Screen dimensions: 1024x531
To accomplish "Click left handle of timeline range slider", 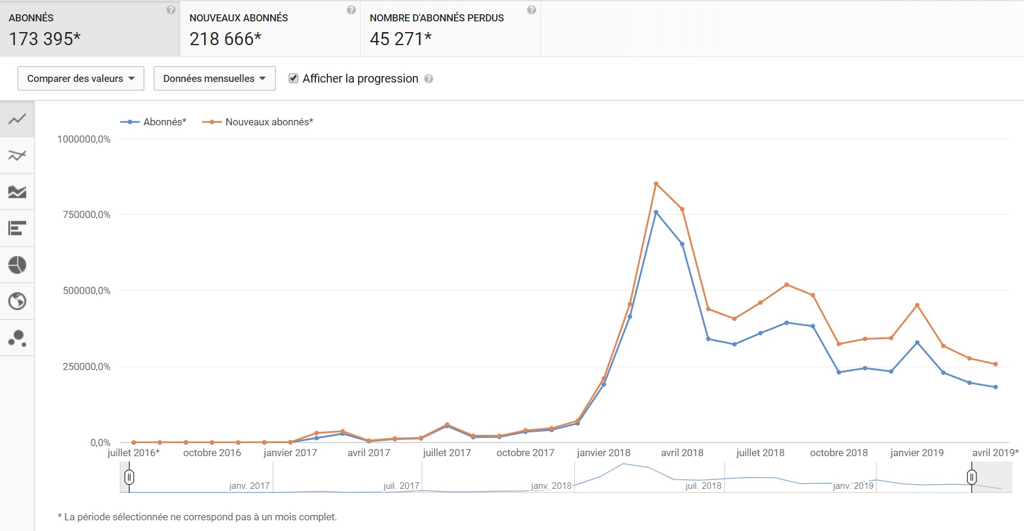I will click(x=129, y=477).
